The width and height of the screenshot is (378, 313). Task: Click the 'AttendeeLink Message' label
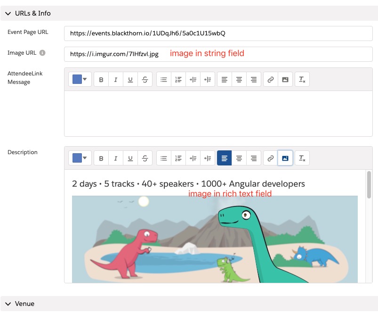(25, 78)
